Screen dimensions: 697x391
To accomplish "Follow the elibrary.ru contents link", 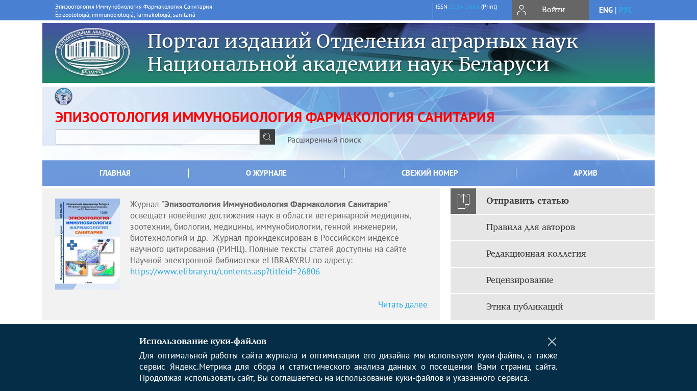I will [x=225, y=271].
